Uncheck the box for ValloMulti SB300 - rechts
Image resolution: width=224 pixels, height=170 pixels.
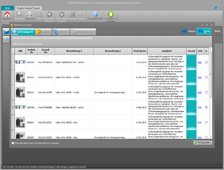[207, 107]
